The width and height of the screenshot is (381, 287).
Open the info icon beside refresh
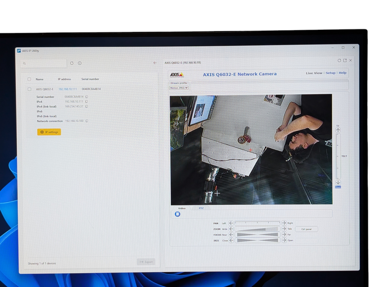80,63
